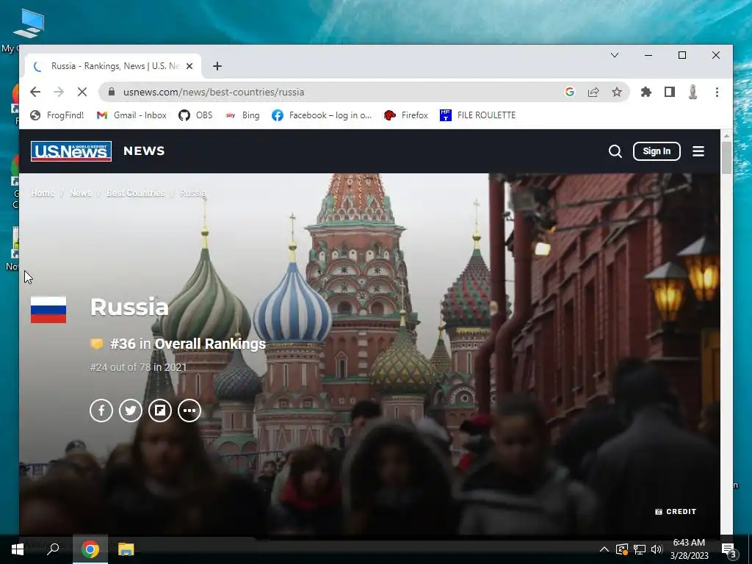
Task: Open Chrome three-dot menu
Action: [717, 92]
